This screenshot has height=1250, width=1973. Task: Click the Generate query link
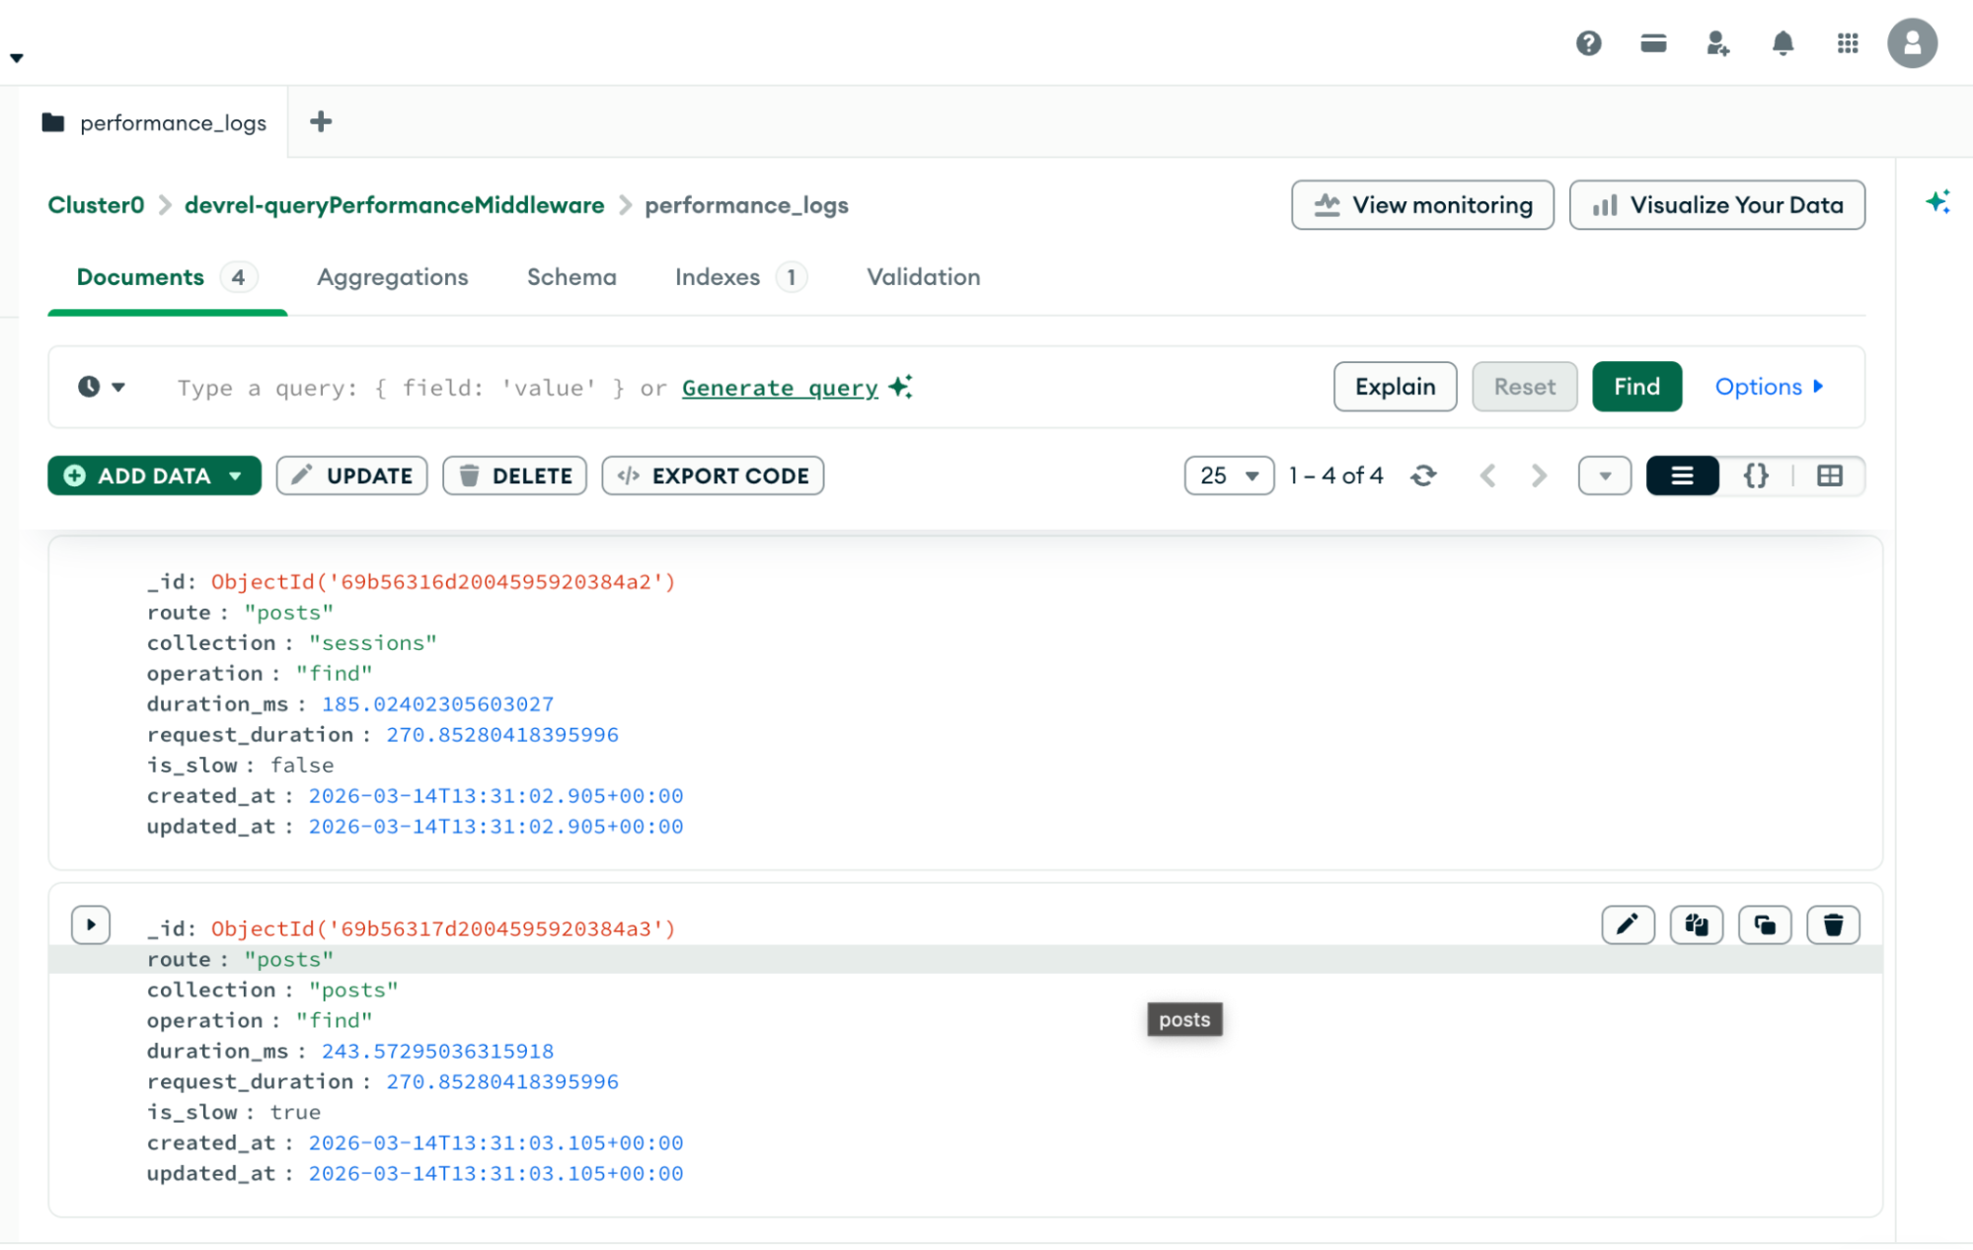780,388
